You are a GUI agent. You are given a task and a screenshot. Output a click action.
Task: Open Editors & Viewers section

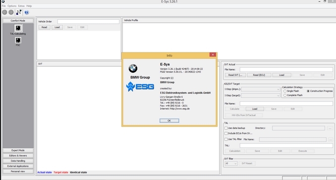point(18,156)
